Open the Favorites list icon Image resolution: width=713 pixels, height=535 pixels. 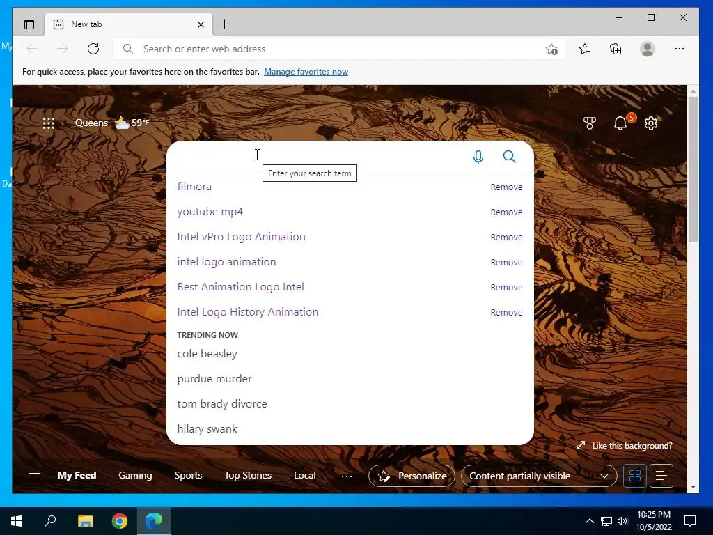coord(585,49)
